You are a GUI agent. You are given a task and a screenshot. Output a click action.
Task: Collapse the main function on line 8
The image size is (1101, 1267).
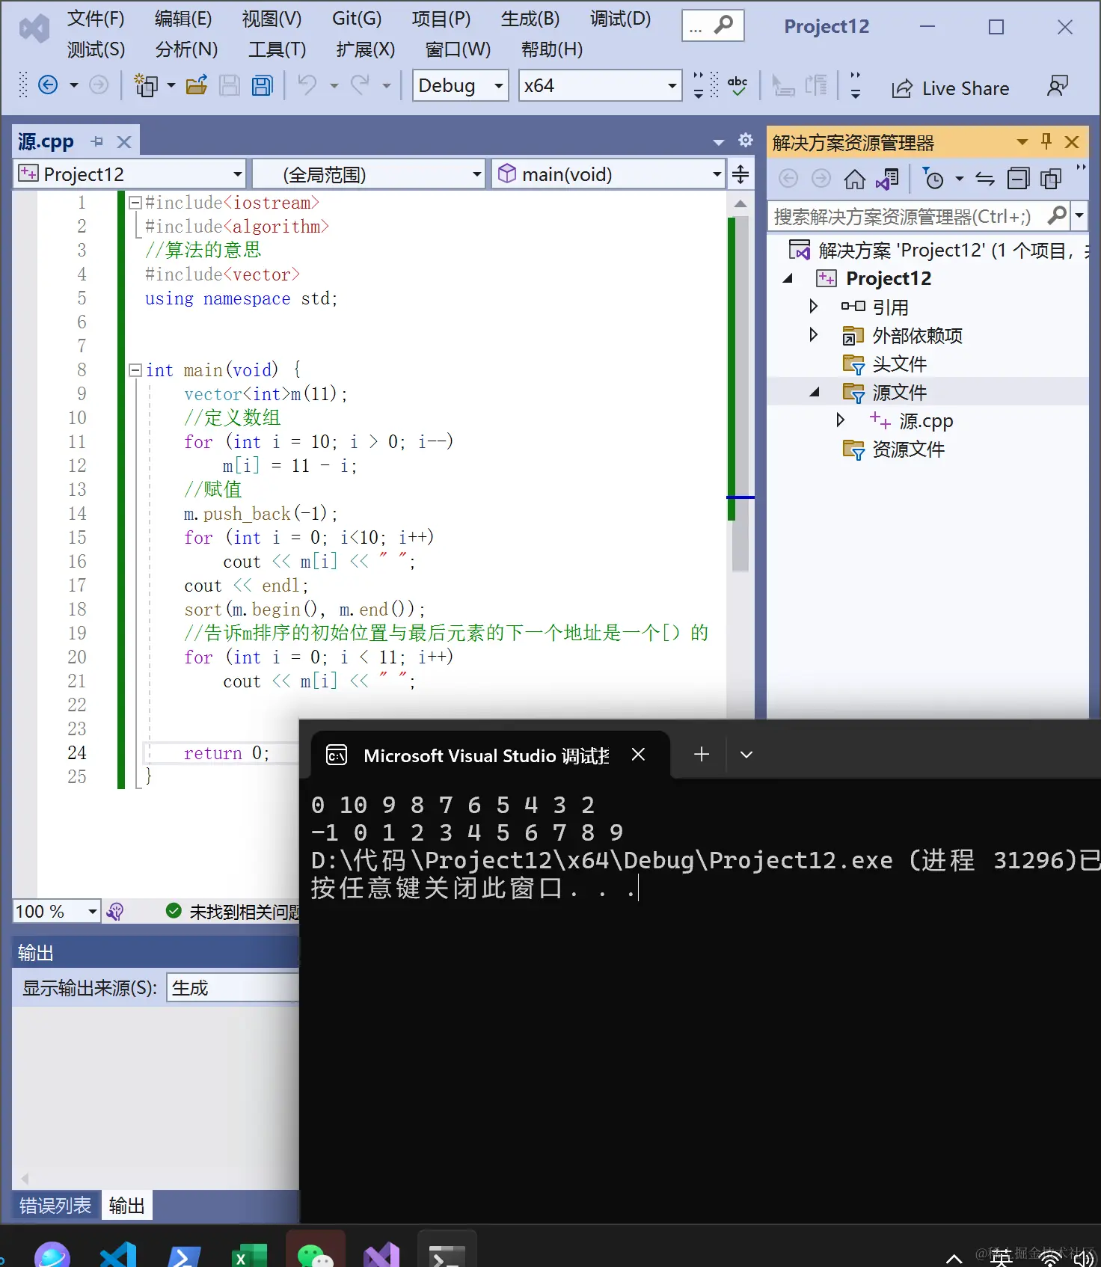coord(135,370)
